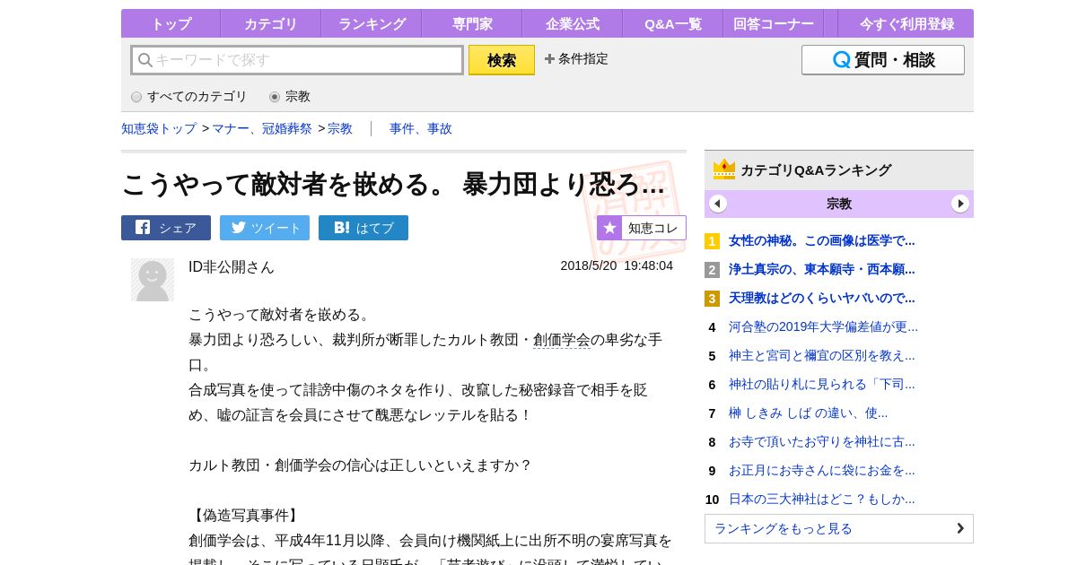The width and height of the screenshot is (1077, 565).
Task: Open 事件、事故 category link
Action: click(x=421, y=129)
